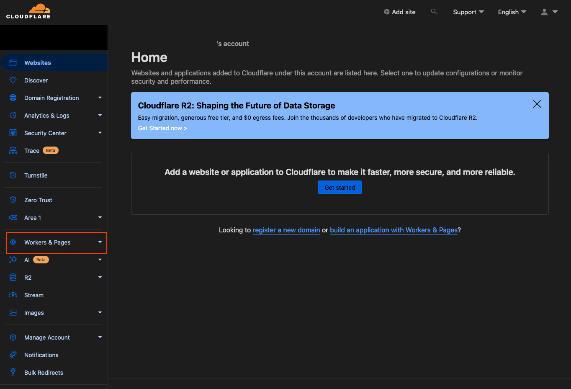Click the "Add a website or application" heading text
This screenshot has height=389, width=571.
click(340, 172)
